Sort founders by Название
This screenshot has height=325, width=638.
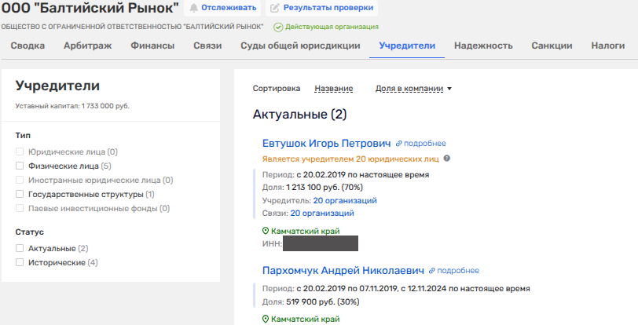pyautogui.click(x=334, y=88)
